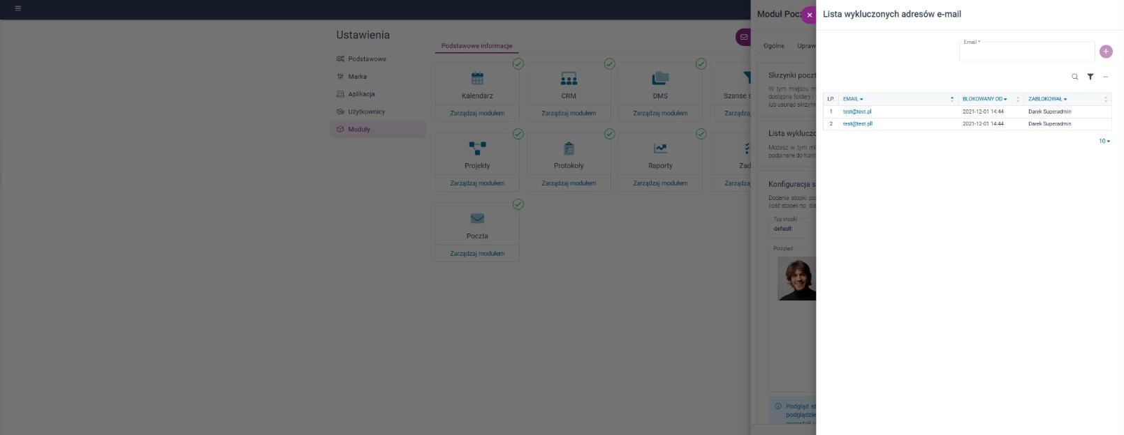
Task: Click the Aplikacja sidebar icon
Action: (340, 94)
